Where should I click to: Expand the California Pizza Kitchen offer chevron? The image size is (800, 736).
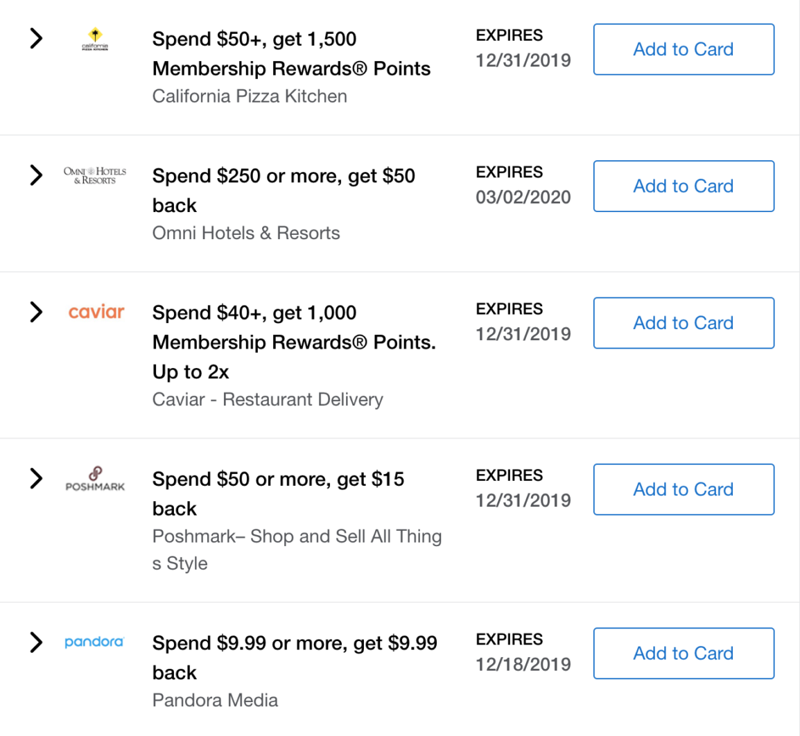pos(36,39)
